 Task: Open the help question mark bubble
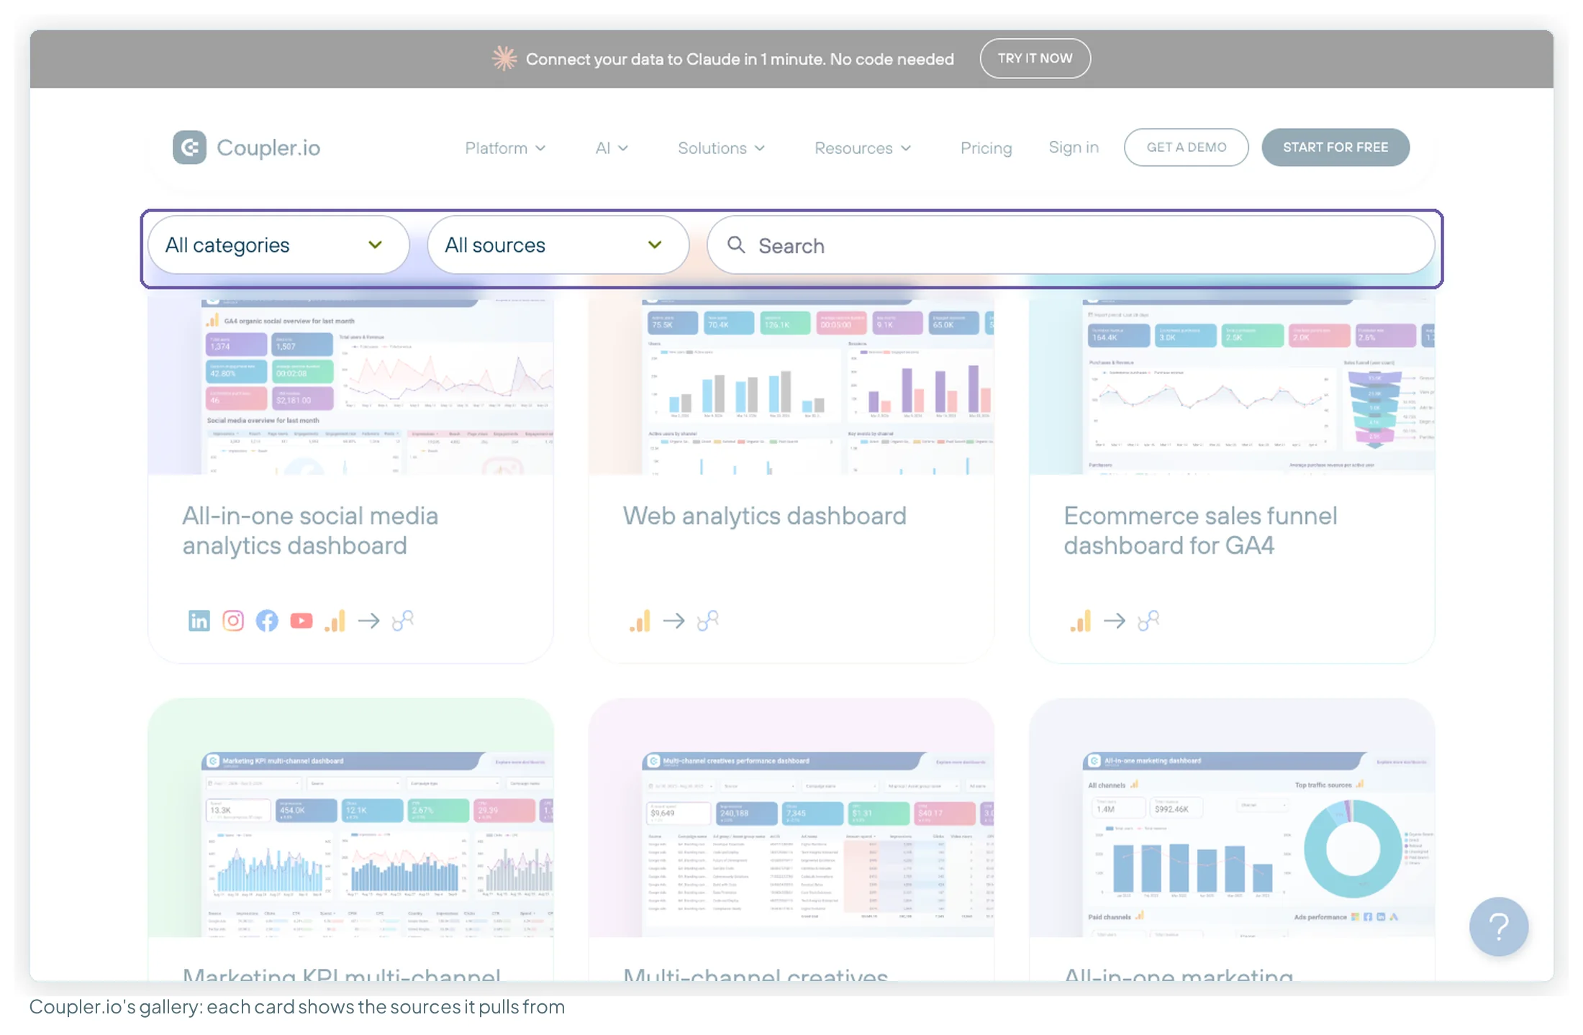point(1499,927)
